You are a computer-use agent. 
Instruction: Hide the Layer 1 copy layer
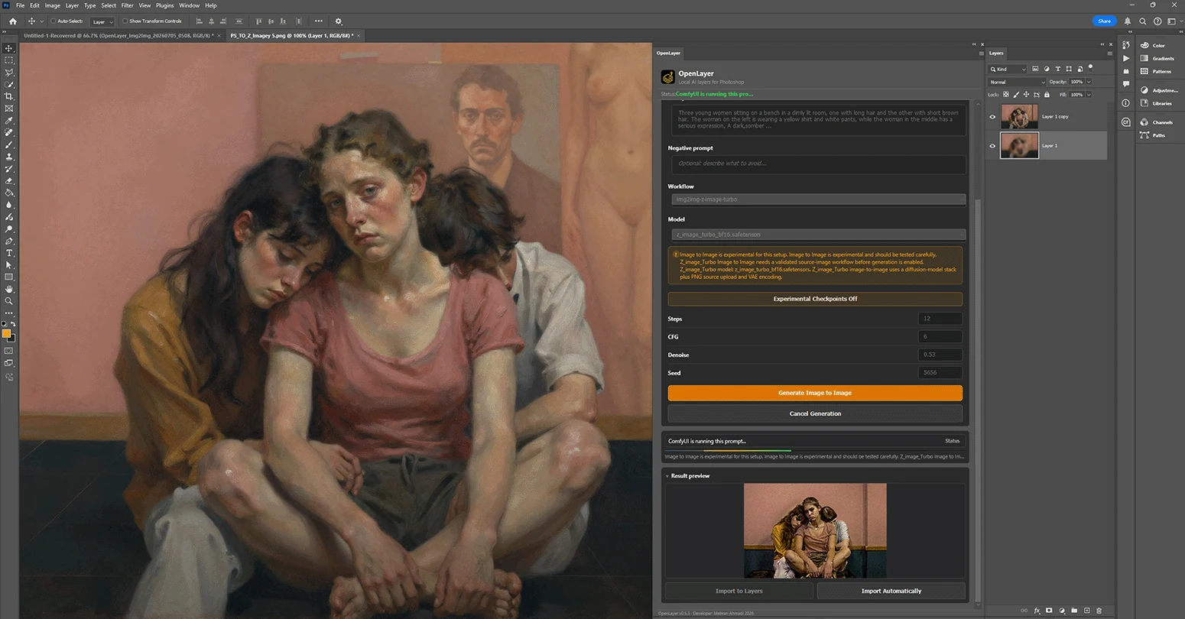tap(992, 117)
